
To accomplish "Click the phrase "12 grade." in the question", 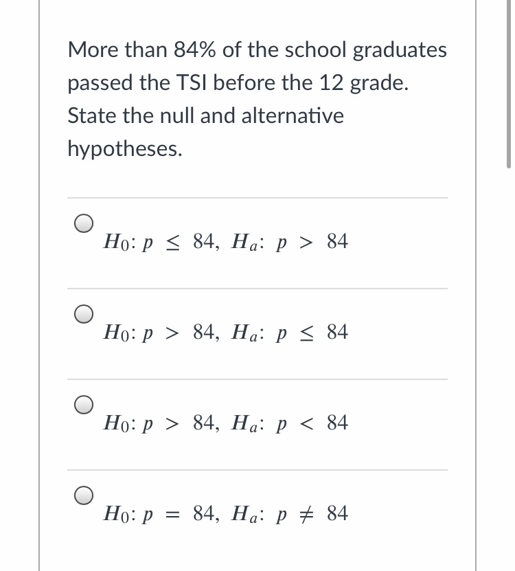I will tap(363, 82).
